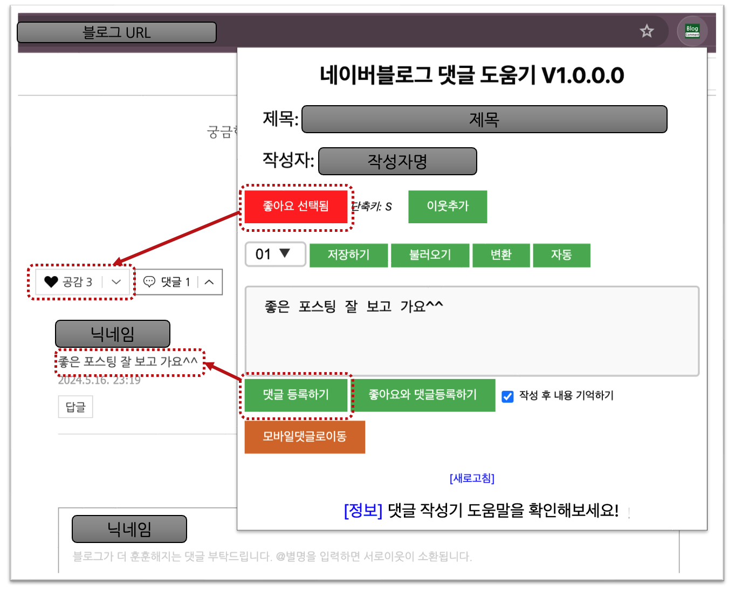Open the 01 preset number dropdown
735x591 pixels.
point(276,254)
